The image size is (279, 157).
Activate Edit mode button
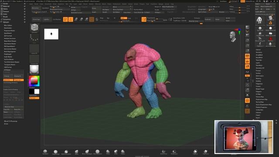tap(65, 19)
